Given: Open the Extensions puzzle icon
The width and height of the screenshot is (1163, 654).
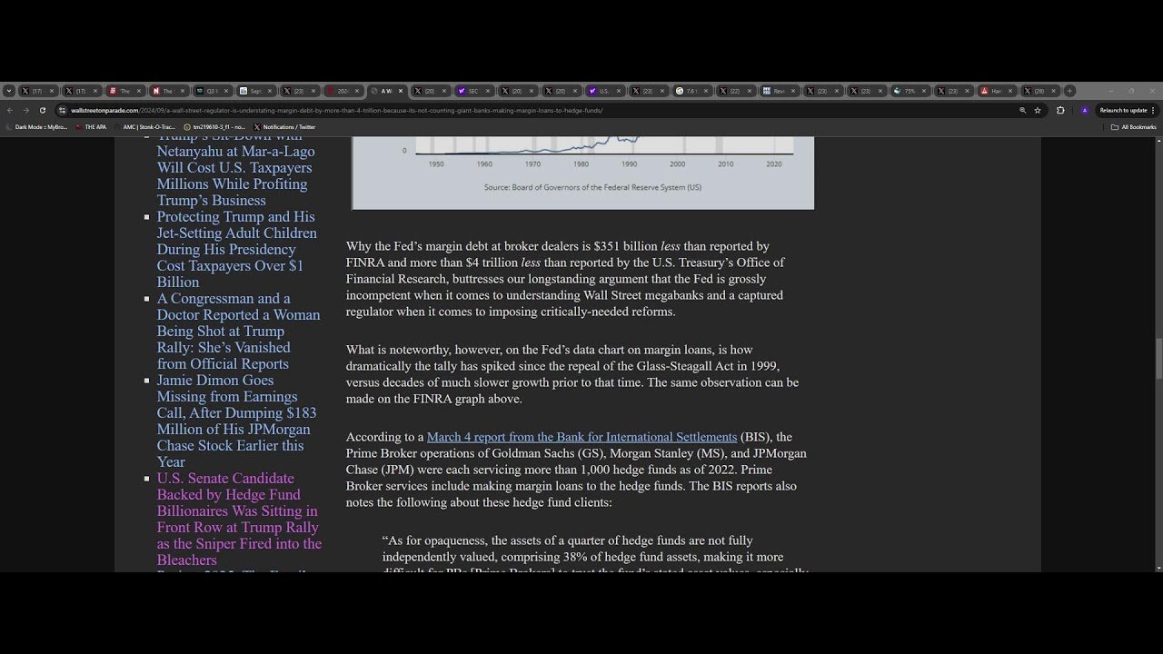Looking at the screenshot, I should (x=1060, y=110).
